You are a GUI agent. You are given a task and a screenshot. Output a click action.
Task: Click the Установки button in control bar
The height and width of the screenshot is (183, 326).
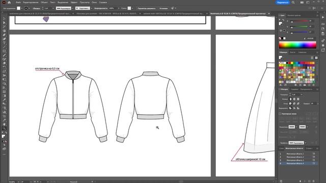pyautogui.click(x=164, y=8)
